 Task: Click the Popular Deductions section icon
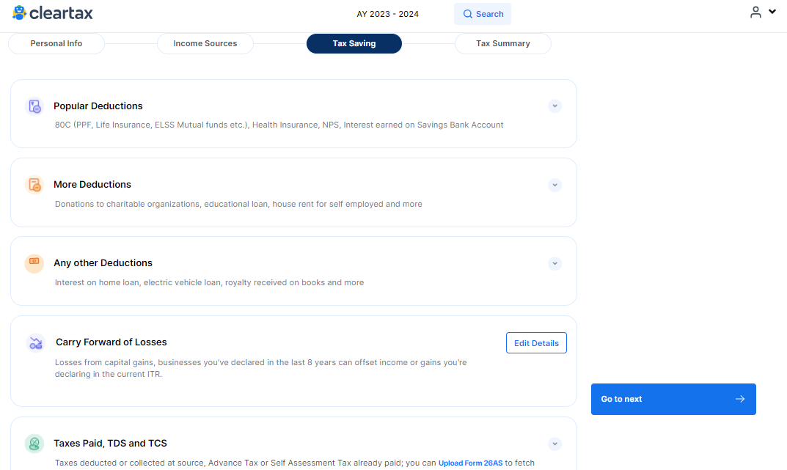pos(34,106)
